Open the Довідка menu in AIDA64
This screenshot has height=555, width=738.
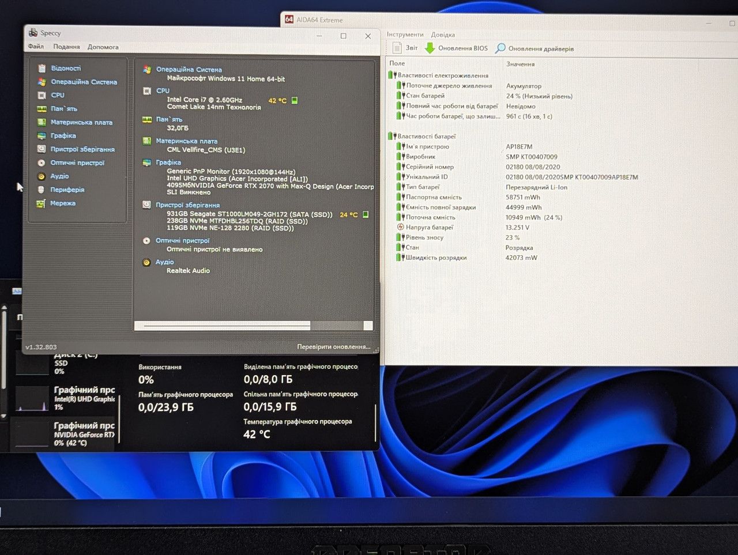pos(443,35)
